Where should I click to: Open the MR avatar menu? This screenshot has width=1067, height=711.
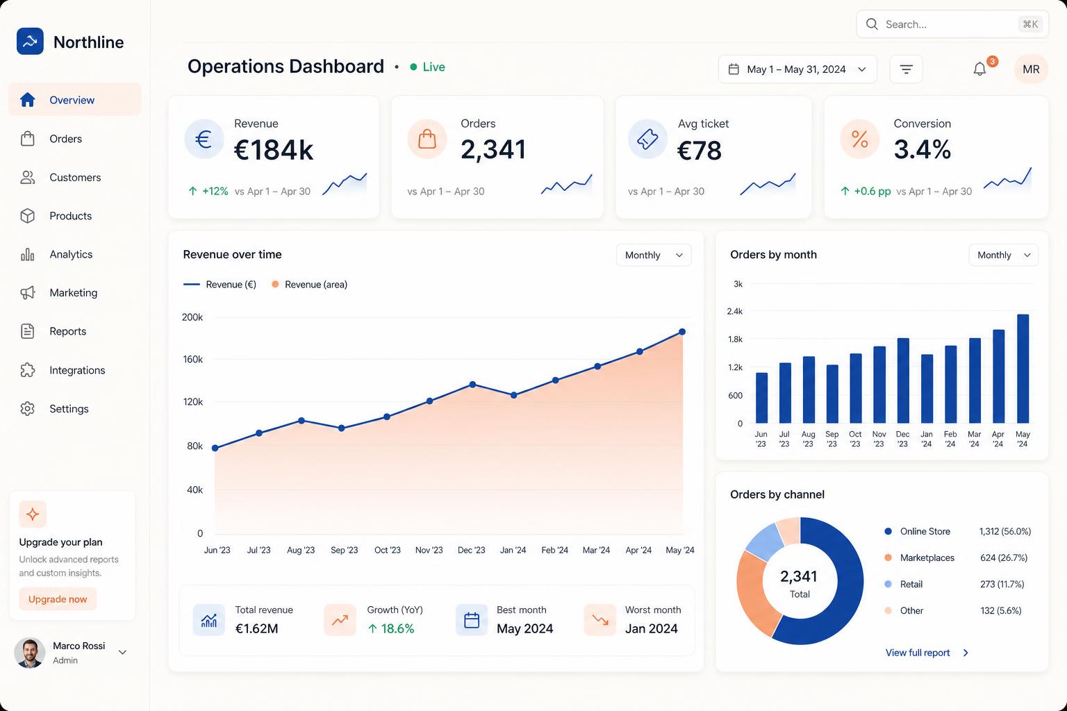1031,69
